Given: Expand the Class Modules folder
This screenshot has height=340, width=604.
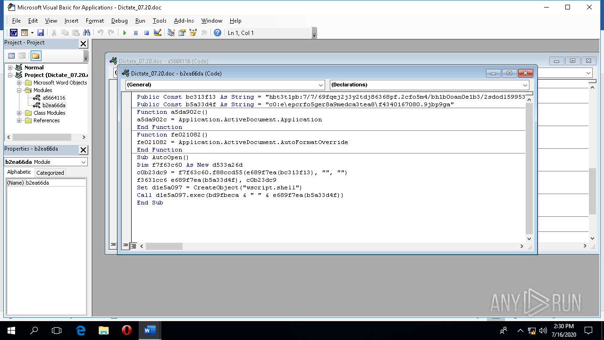Looking at the screenshot, I should 19,113.
